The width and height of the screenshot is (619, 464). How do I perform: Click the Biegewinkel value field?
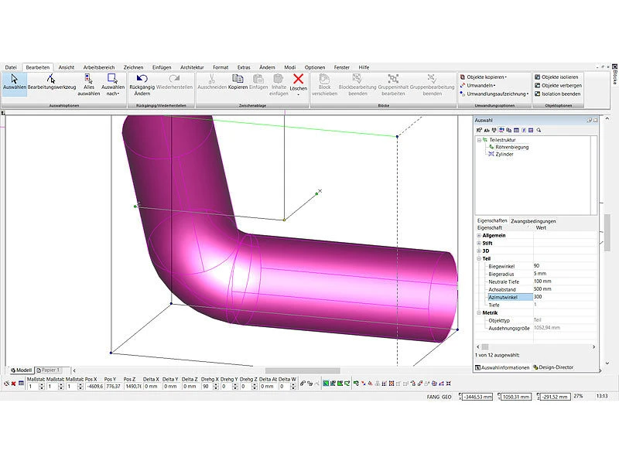click(563, 266)
